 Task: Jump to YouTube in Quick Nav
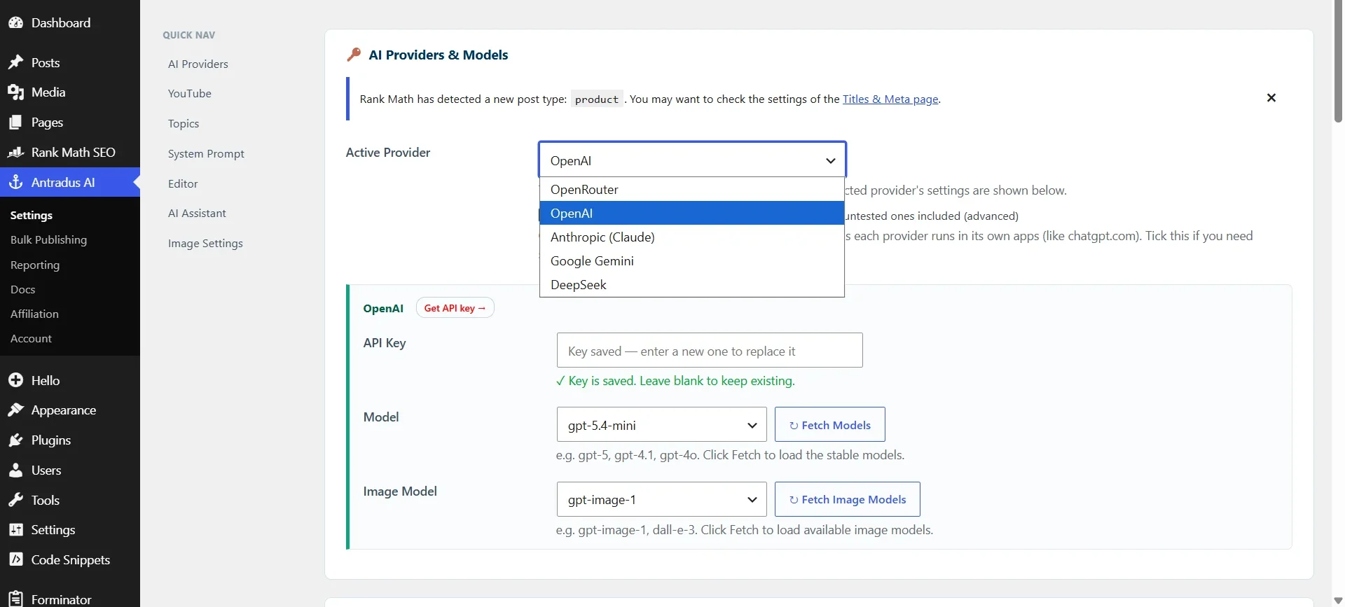point(190,94)
